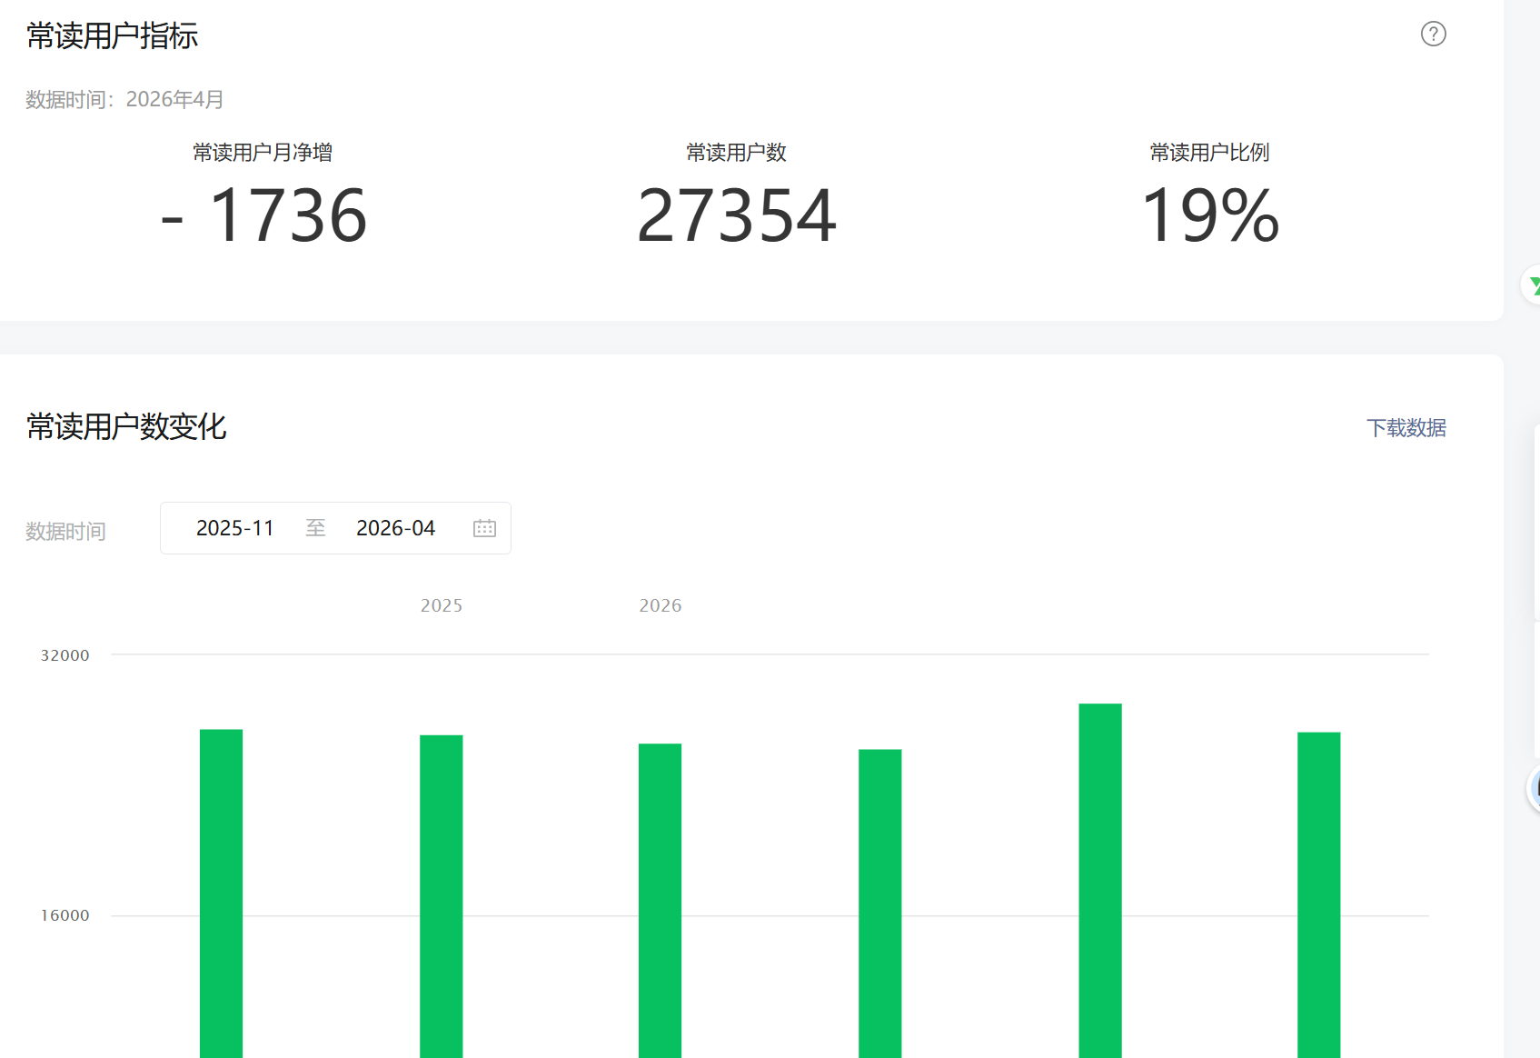Click the 常读用户比例 value 19%

[1209, 216]
